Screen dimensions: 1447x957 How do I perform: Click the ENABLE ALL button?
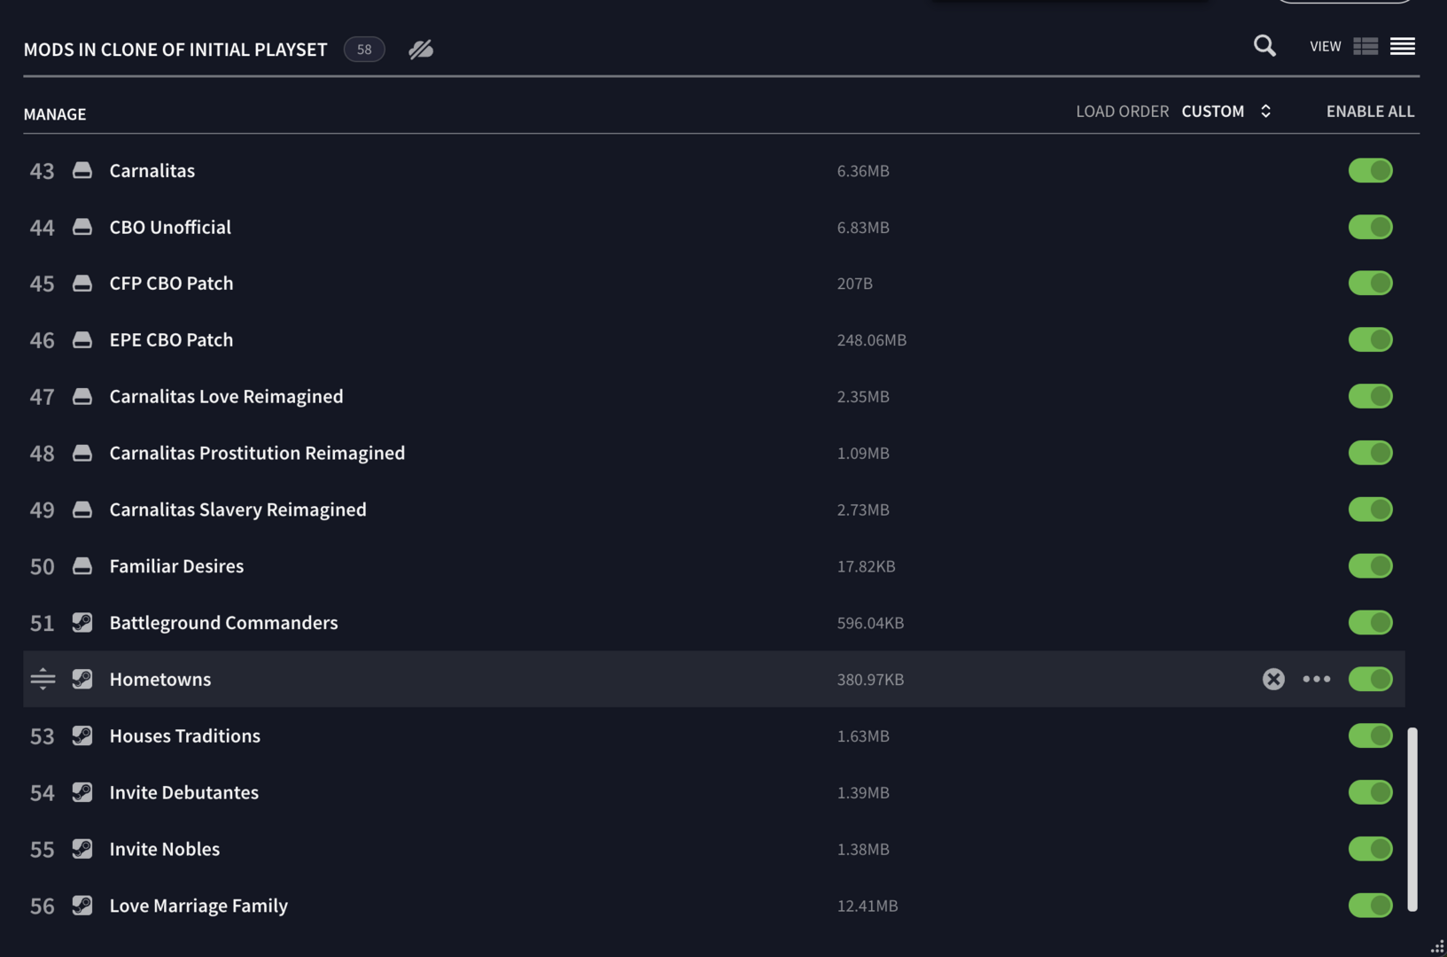point(1370,111)
